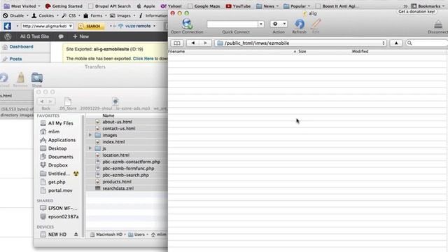
Task: Open Applications in Finder sidebar
Action: (58, 140)
